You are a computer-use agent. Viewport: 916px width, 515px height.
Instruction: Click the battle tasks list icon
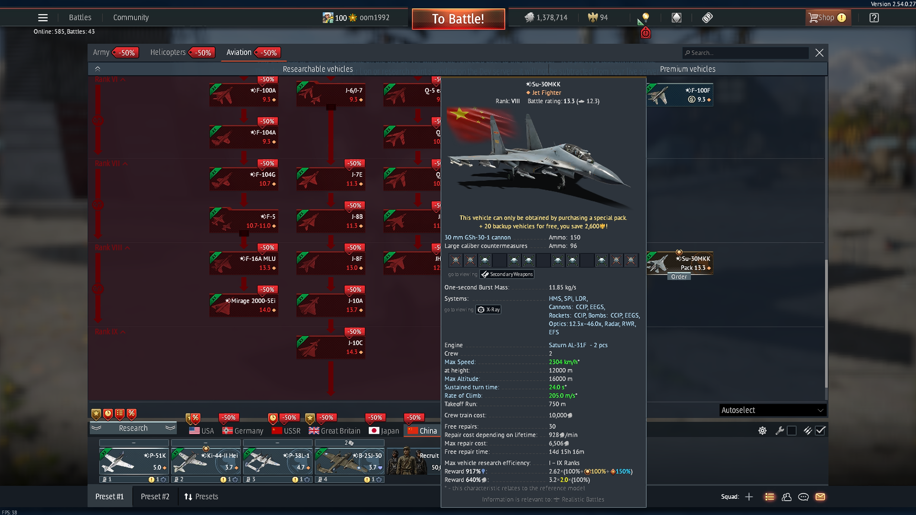pos(770,497)
